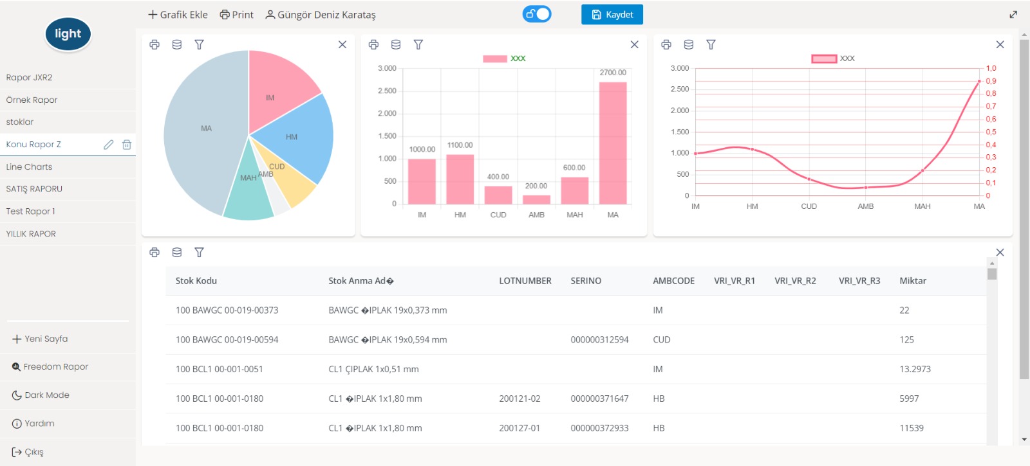Close the pie chart panel
Image resolution: width=1030 pixels, height=466 pixels.
(342, 44)
